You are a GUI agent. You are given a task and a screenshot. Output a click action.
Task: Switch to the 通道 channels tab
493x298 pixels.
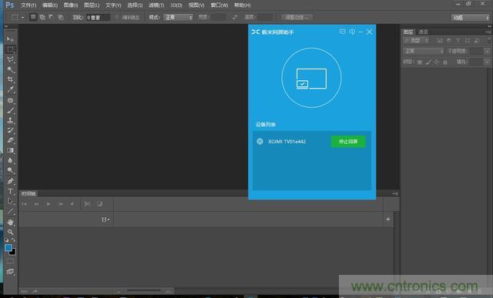coord(423,32)
